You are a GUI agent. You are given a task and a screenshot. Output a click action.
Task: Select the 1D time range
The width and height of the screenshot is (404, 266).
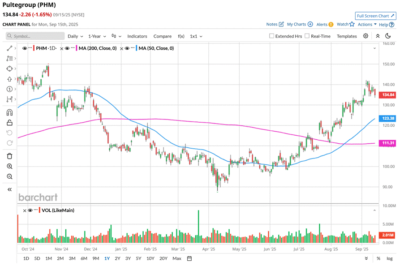click(x=26, y=258)
